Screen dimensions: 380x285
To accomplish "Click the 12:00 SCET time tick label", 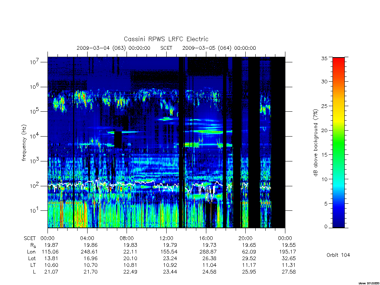I will pyautogui.click(x=166, y=238).
